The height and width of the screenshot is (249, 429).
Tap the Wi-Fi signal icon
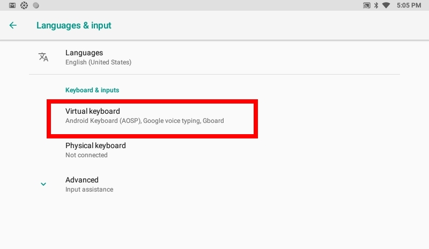click(386, 5)
